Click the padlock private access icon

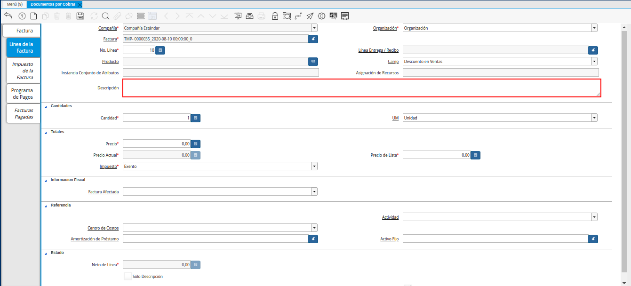click(x=275, y=16)
